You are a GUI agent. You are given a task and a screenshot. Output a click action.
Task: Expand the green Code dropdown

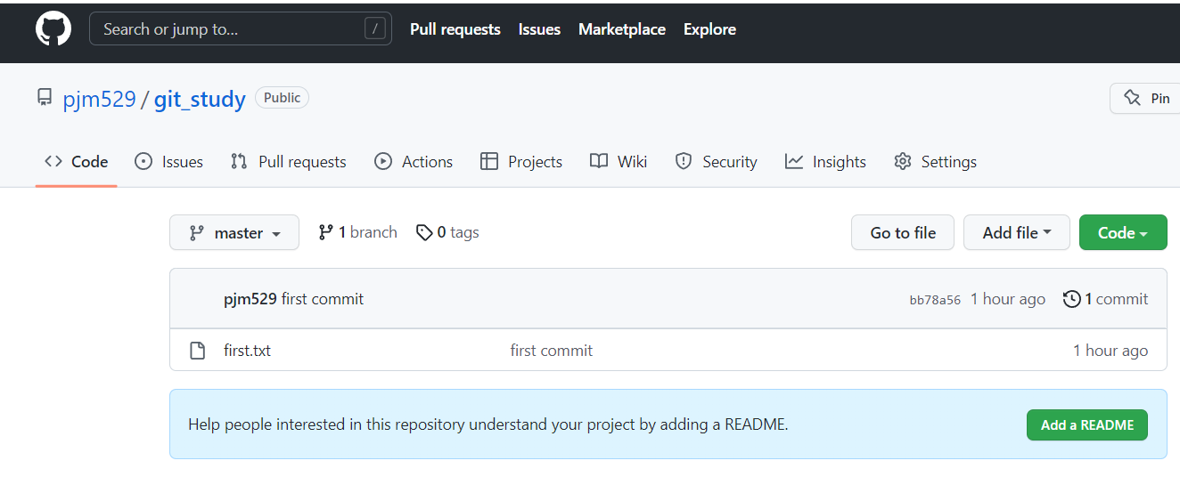(1123, 232)
